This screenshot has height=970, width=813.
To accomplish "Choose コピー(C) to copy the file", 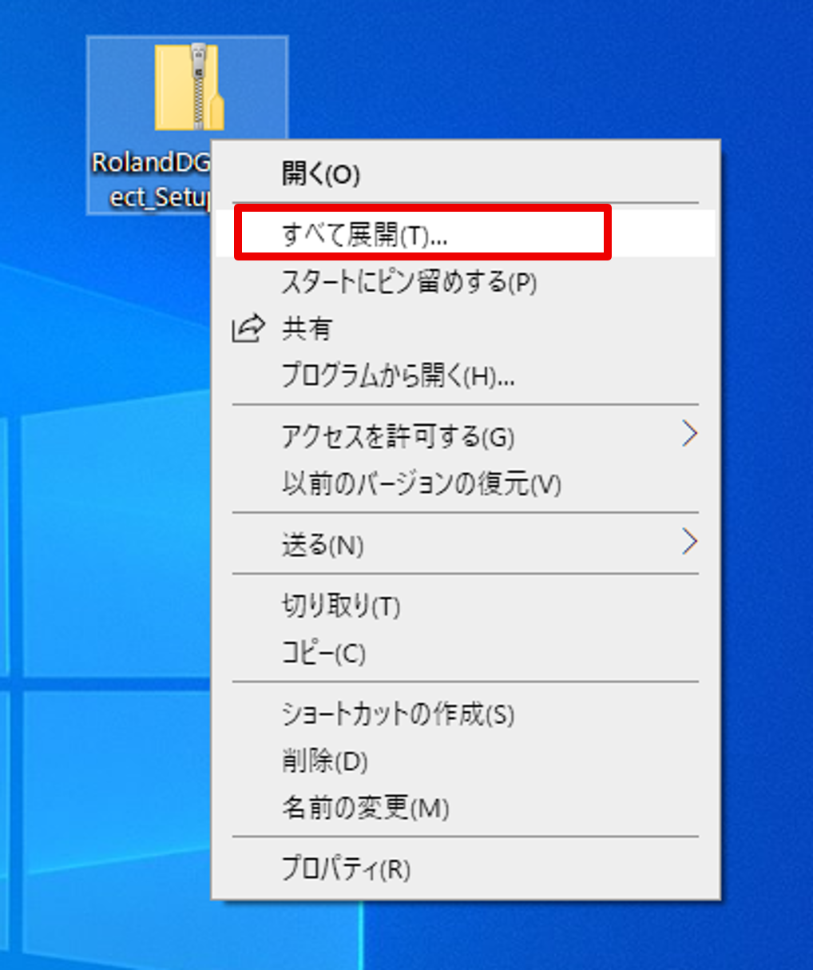I will 466,653.
